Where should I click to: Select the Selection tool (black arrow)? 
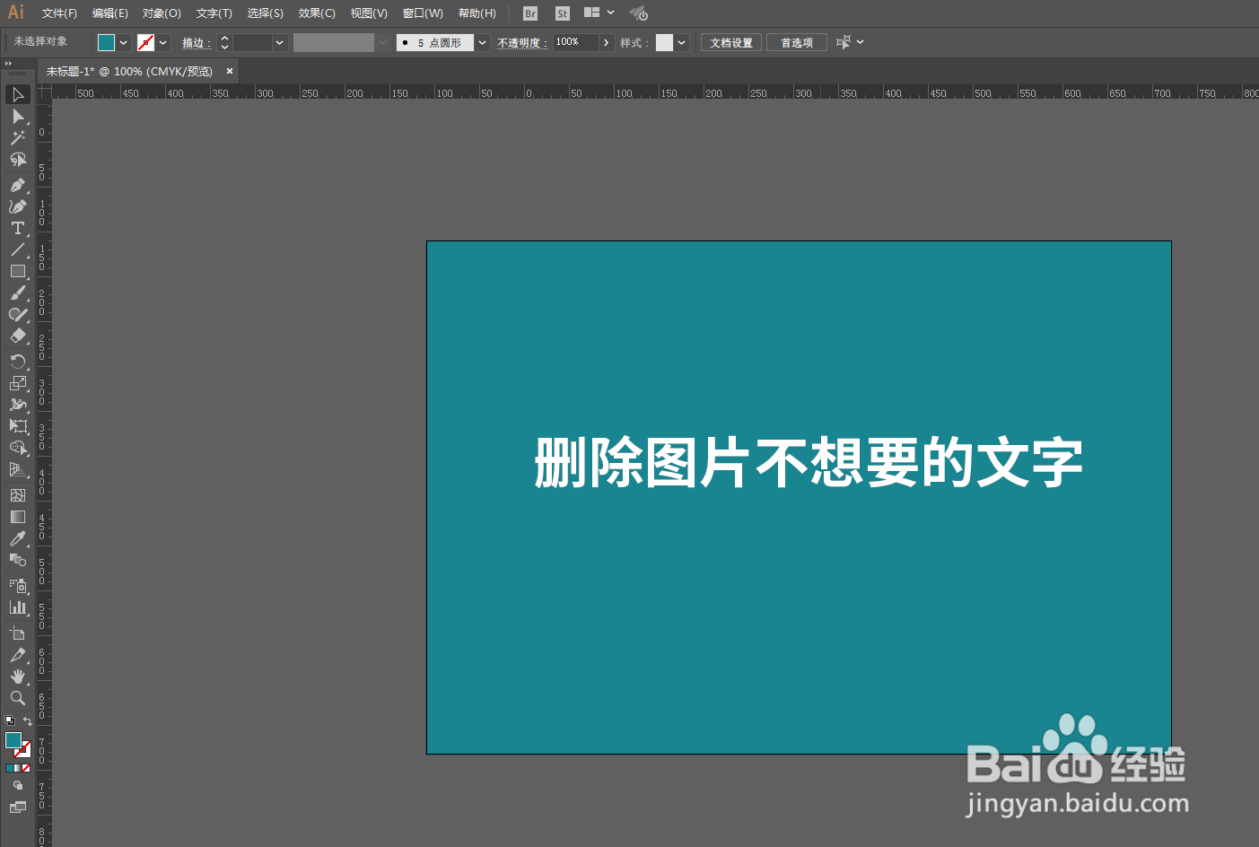[x=18, y=95]
